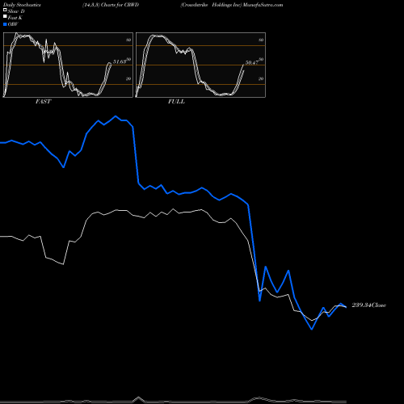
Task: Click the Fast K legend text
Action: click(15, 18)
